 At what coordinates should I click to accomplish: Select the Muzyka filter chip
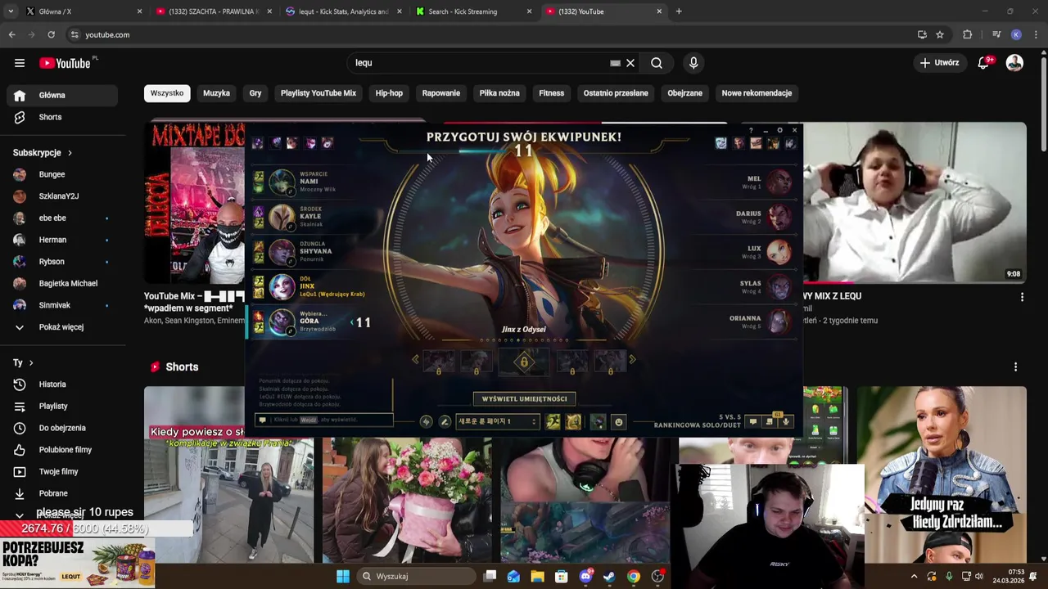[x=216, y=93]
